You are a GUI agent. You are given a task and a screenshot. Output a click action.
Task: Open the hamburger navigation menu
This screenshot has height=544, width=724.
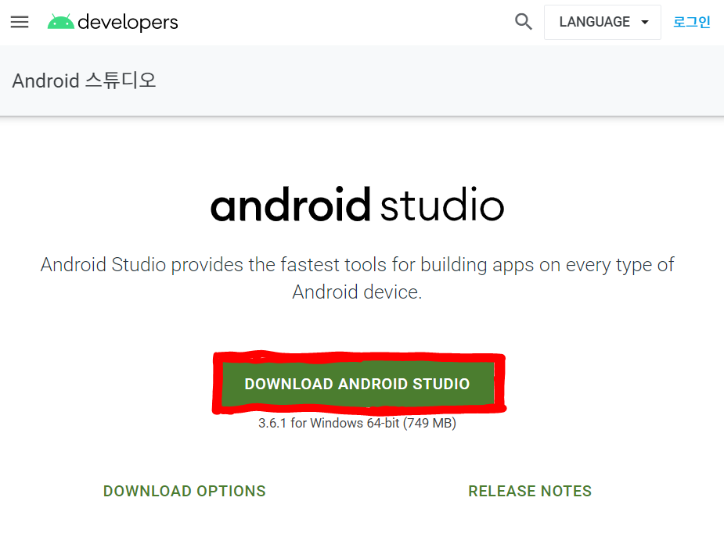pos(20,22)
